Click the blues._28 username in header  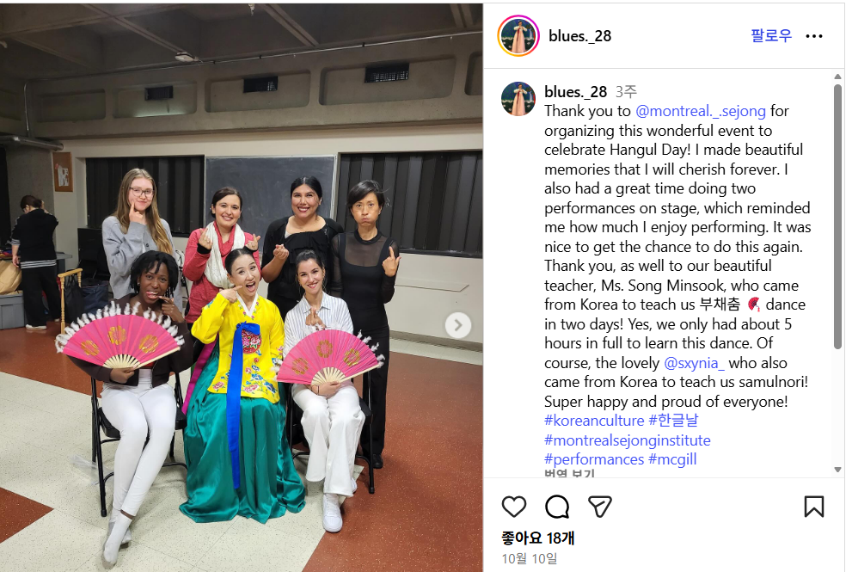pos(580,36)
